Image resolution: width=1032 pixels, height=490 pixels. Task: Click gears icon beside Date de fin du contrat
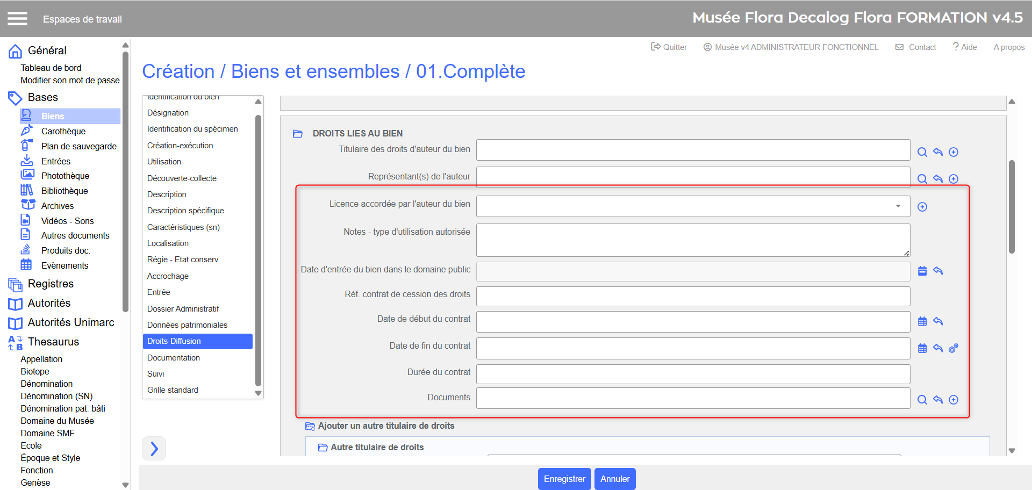[x=953, y=348]
